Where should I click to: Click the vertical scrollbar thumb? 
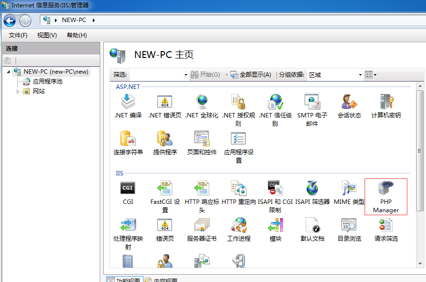(x=420, y=150)
